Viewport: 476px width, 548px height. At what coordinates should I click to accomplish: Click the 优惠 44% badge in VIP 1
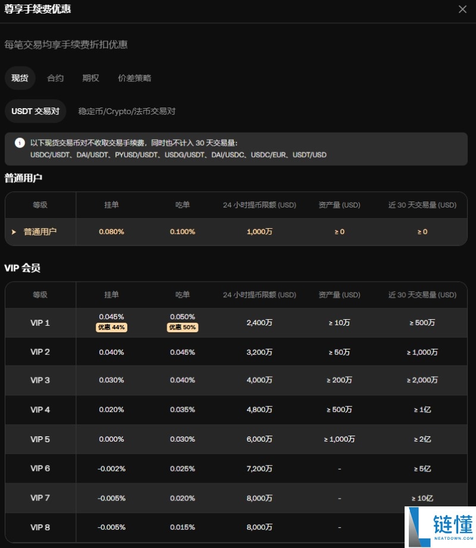[112, 327]
